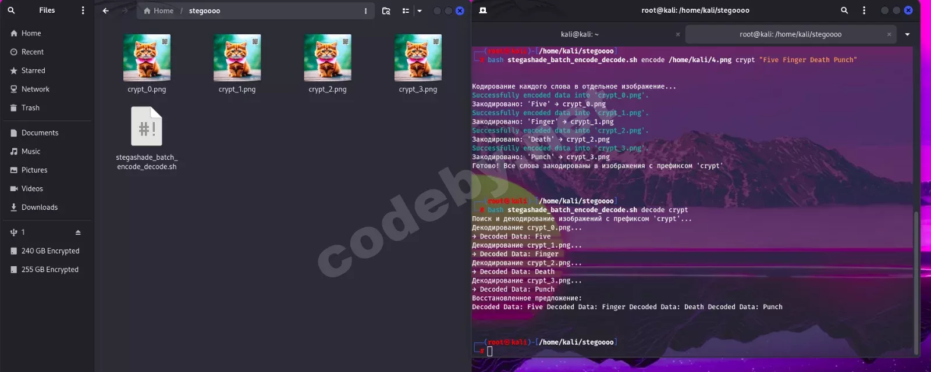The height and width of the screenshot is (372, 931).
Task: Open the 240 GB Encrypted volume
Action: (x=47, y=251)
